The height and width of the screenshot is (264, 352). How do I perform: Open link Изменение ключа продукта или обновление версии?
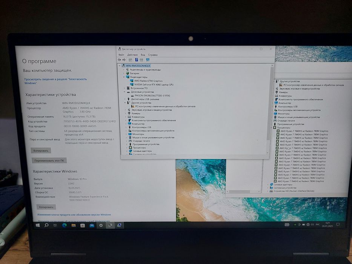click(74, 215)
